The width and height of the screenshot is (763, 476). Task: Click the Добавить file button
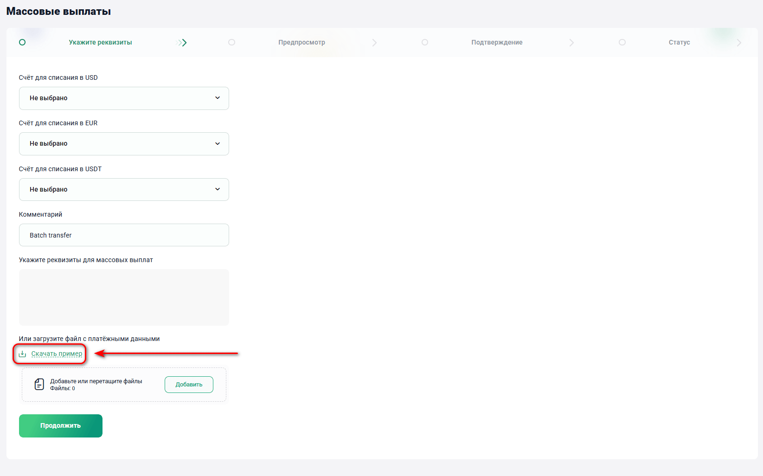tap(189, 385)
